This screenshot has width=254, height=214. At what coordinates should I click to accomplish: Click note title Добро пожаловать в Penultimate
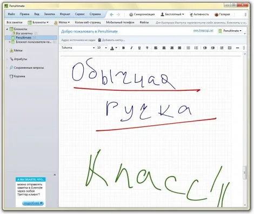tap(89, 31)
